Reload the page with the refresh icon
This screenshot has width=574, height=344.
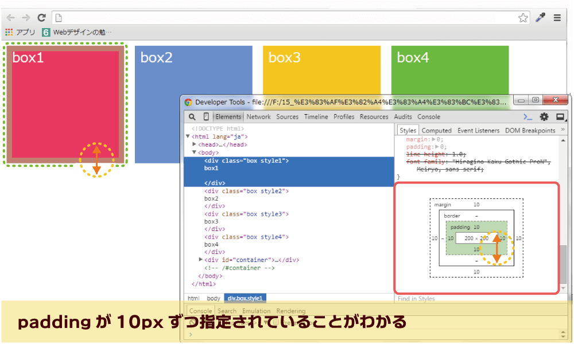click(x=42, y=18)
